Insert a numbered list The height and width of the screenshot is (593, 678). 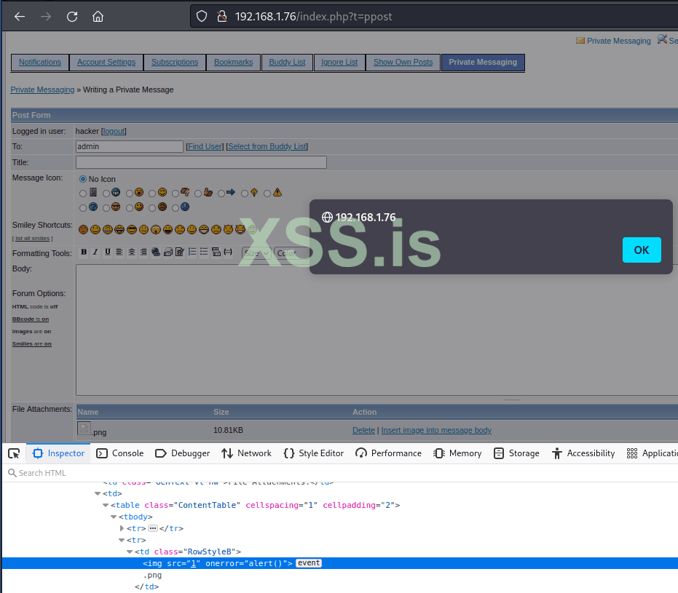coord(192,252)
